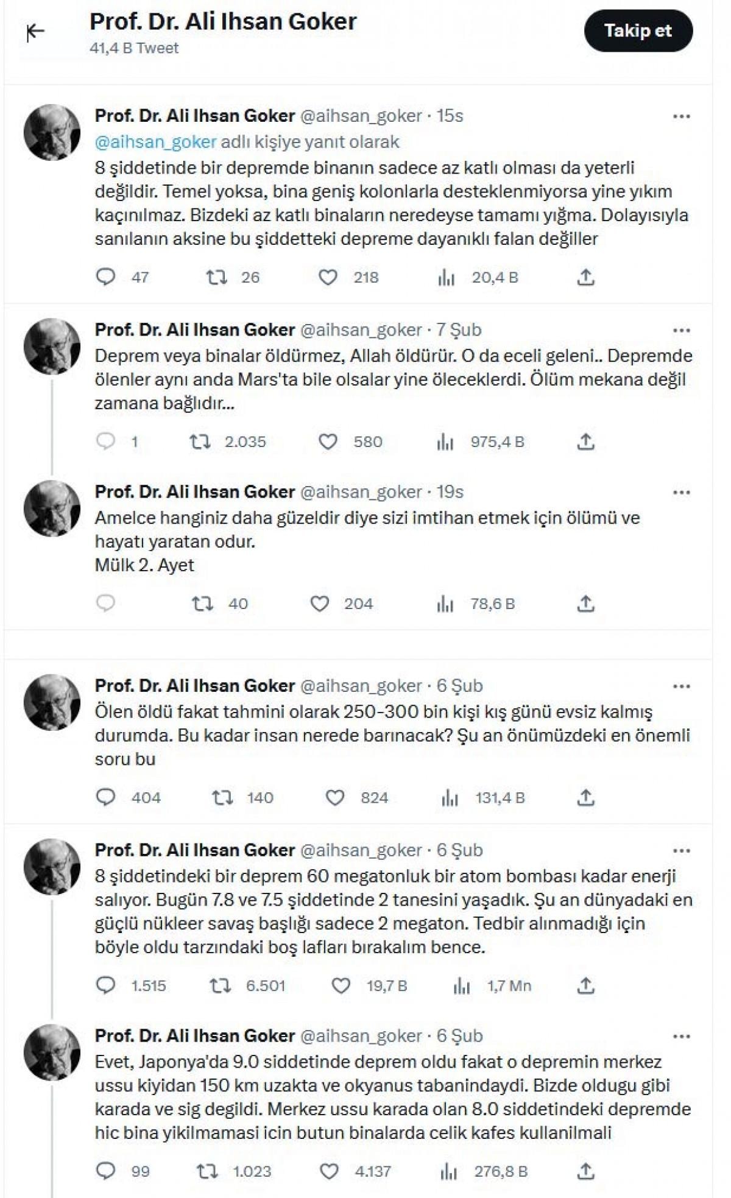Image resolution: width=731 pixels, height=1198 pixels.
Task: View analytics for the 1,7 Mn tweet
Action: pyautogui.click(x=462, y=985)
